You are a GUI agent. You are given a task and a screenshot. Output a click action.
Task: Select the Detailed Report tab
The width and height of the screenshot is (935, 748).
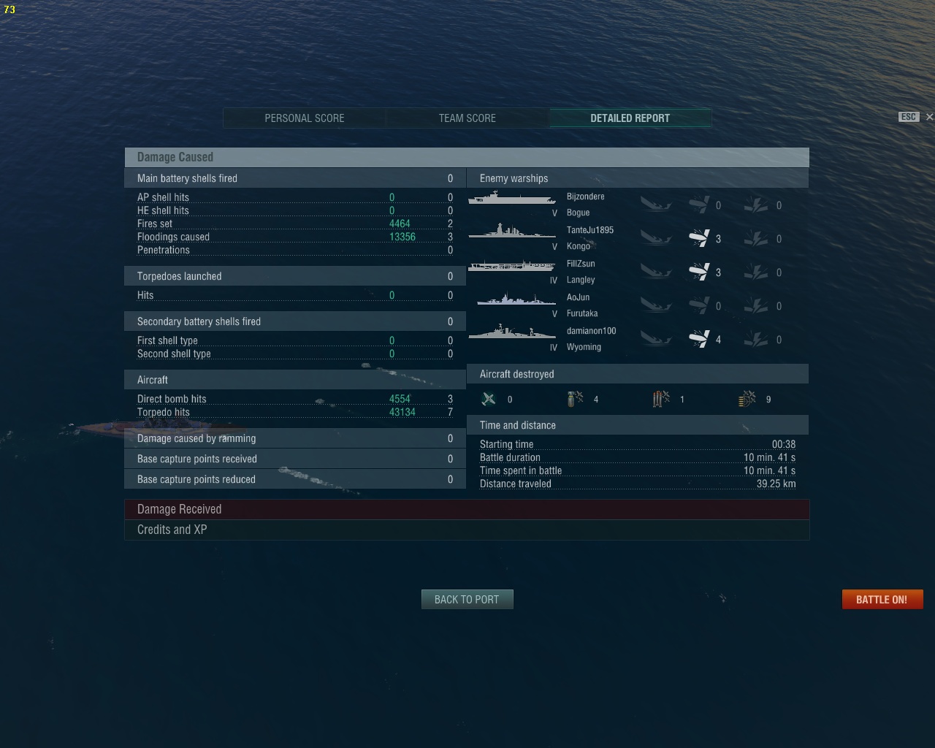tap(630, 118)
